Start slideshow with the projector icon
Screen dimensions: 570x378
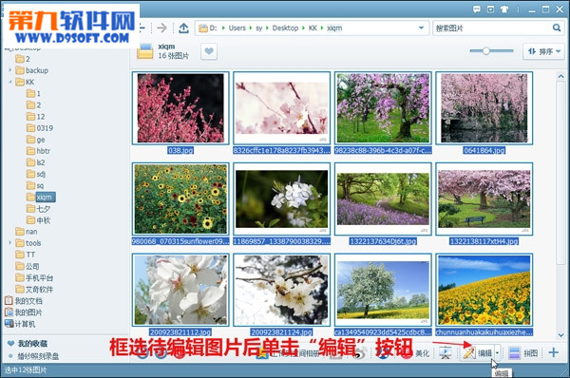[445, 352]
